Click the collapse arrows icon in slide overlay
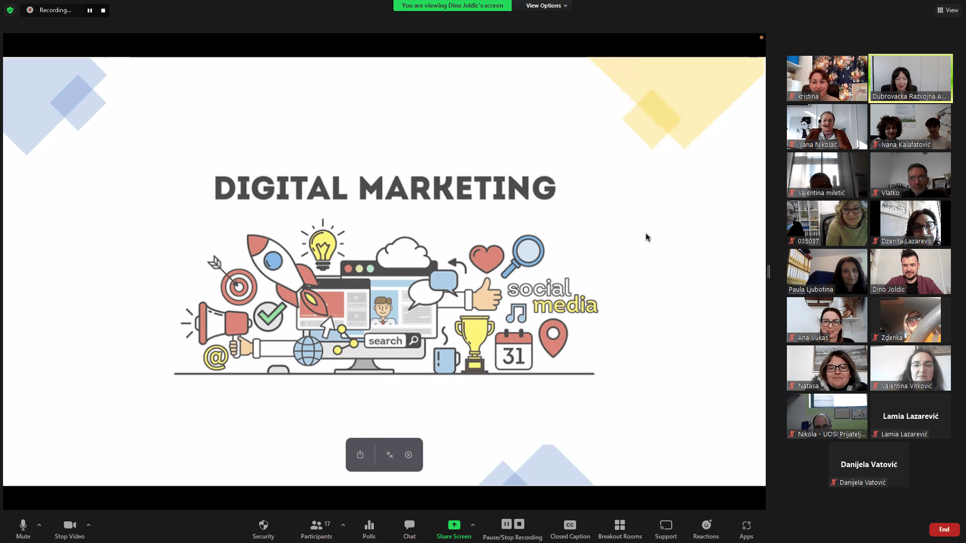This screenshot has width=966, height=543. click(x=389, y=455)
